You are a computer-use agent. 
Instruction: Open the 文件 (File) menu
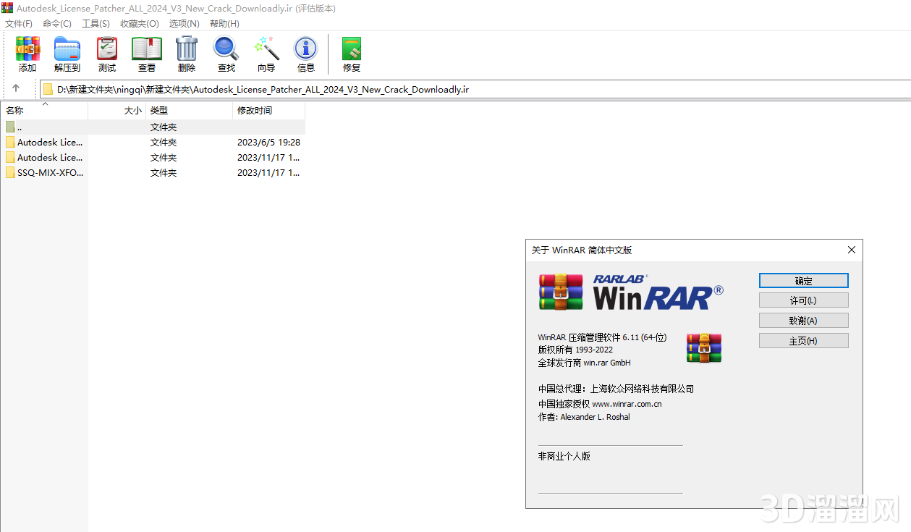(18, 23)
